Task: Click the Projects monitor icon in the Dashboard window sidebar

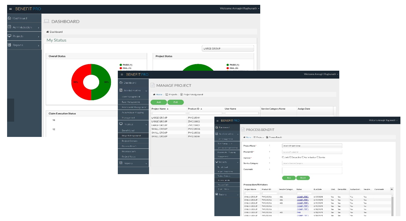Action: [x=10, y=36]
